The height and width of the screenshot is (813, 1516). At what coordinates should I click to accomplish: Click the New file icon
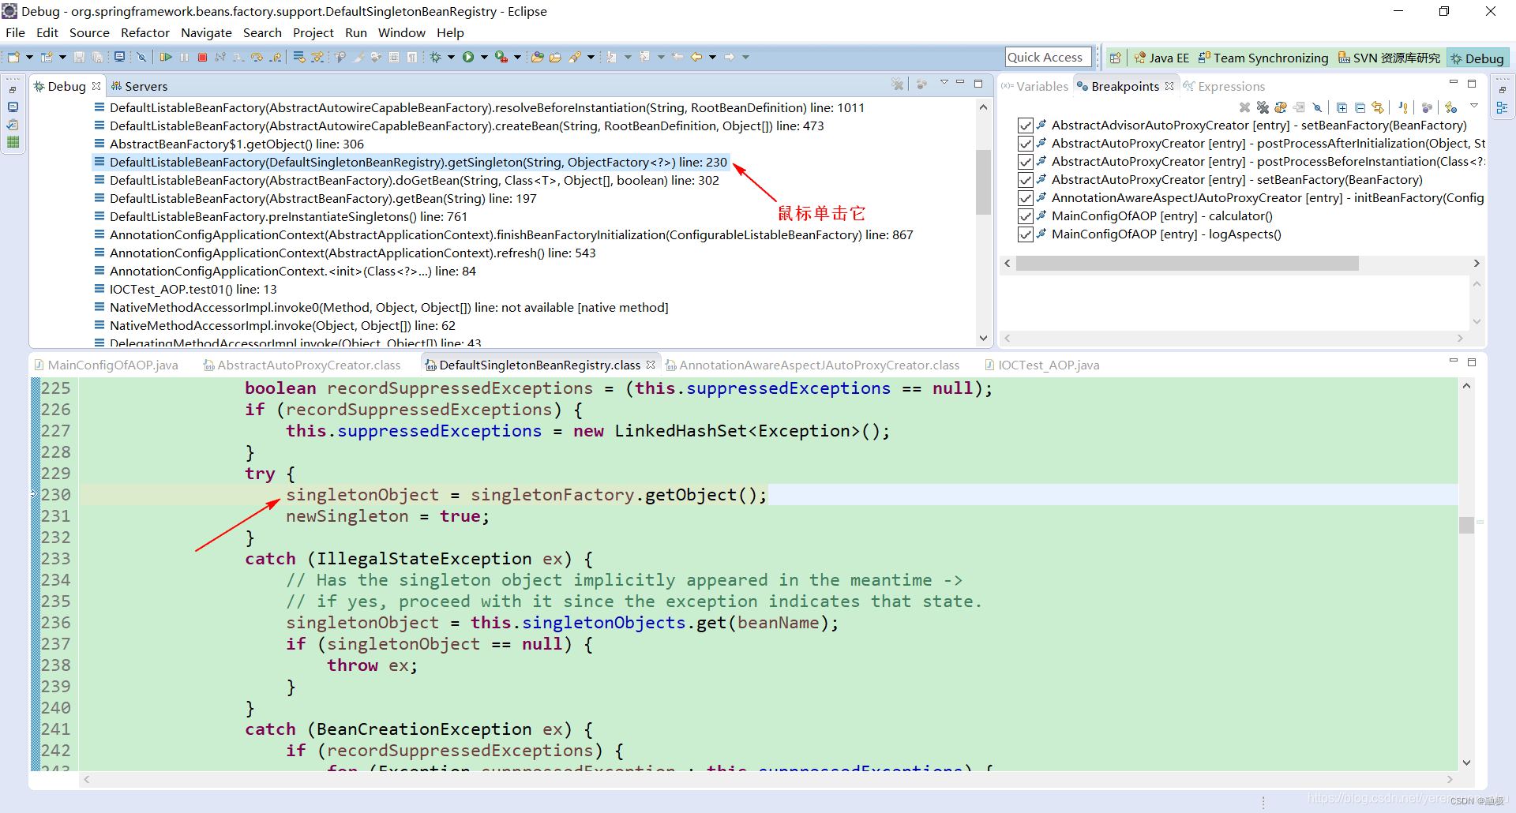13,57
